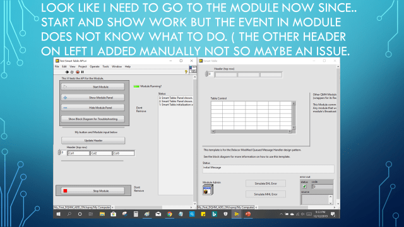The height and width of the screenshot is (227, 404).
Task: Click the Pause toolbar icon
Action: tap(83, 72)
